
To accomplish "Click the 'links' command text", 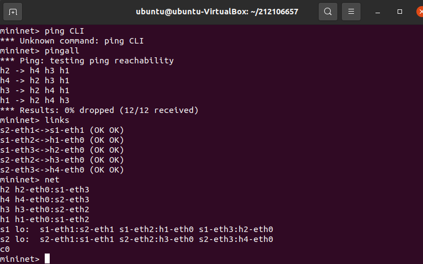I will tap(57, 120).
